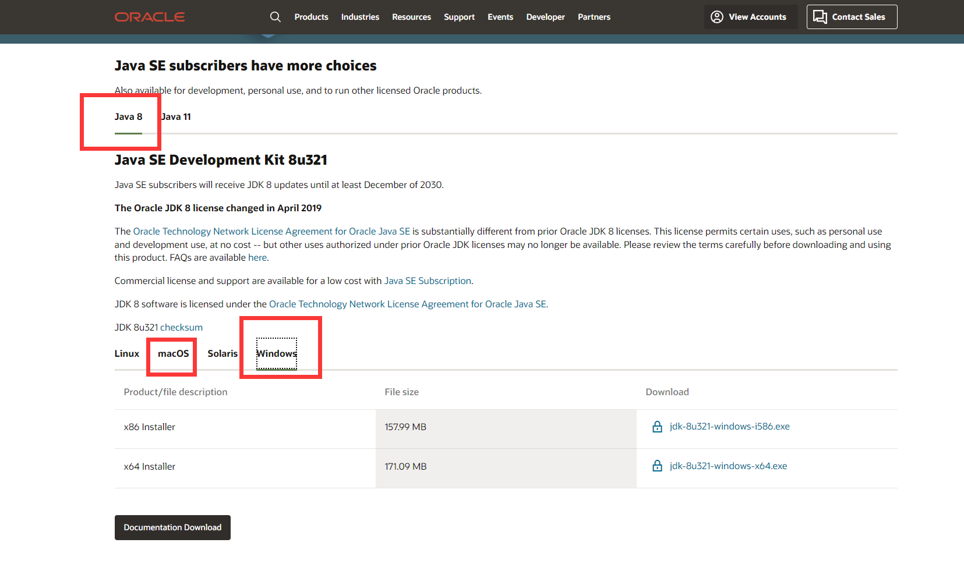Open the JDK 8u321 checksum link
Screen dimensions: 964x564
(182, 328)
